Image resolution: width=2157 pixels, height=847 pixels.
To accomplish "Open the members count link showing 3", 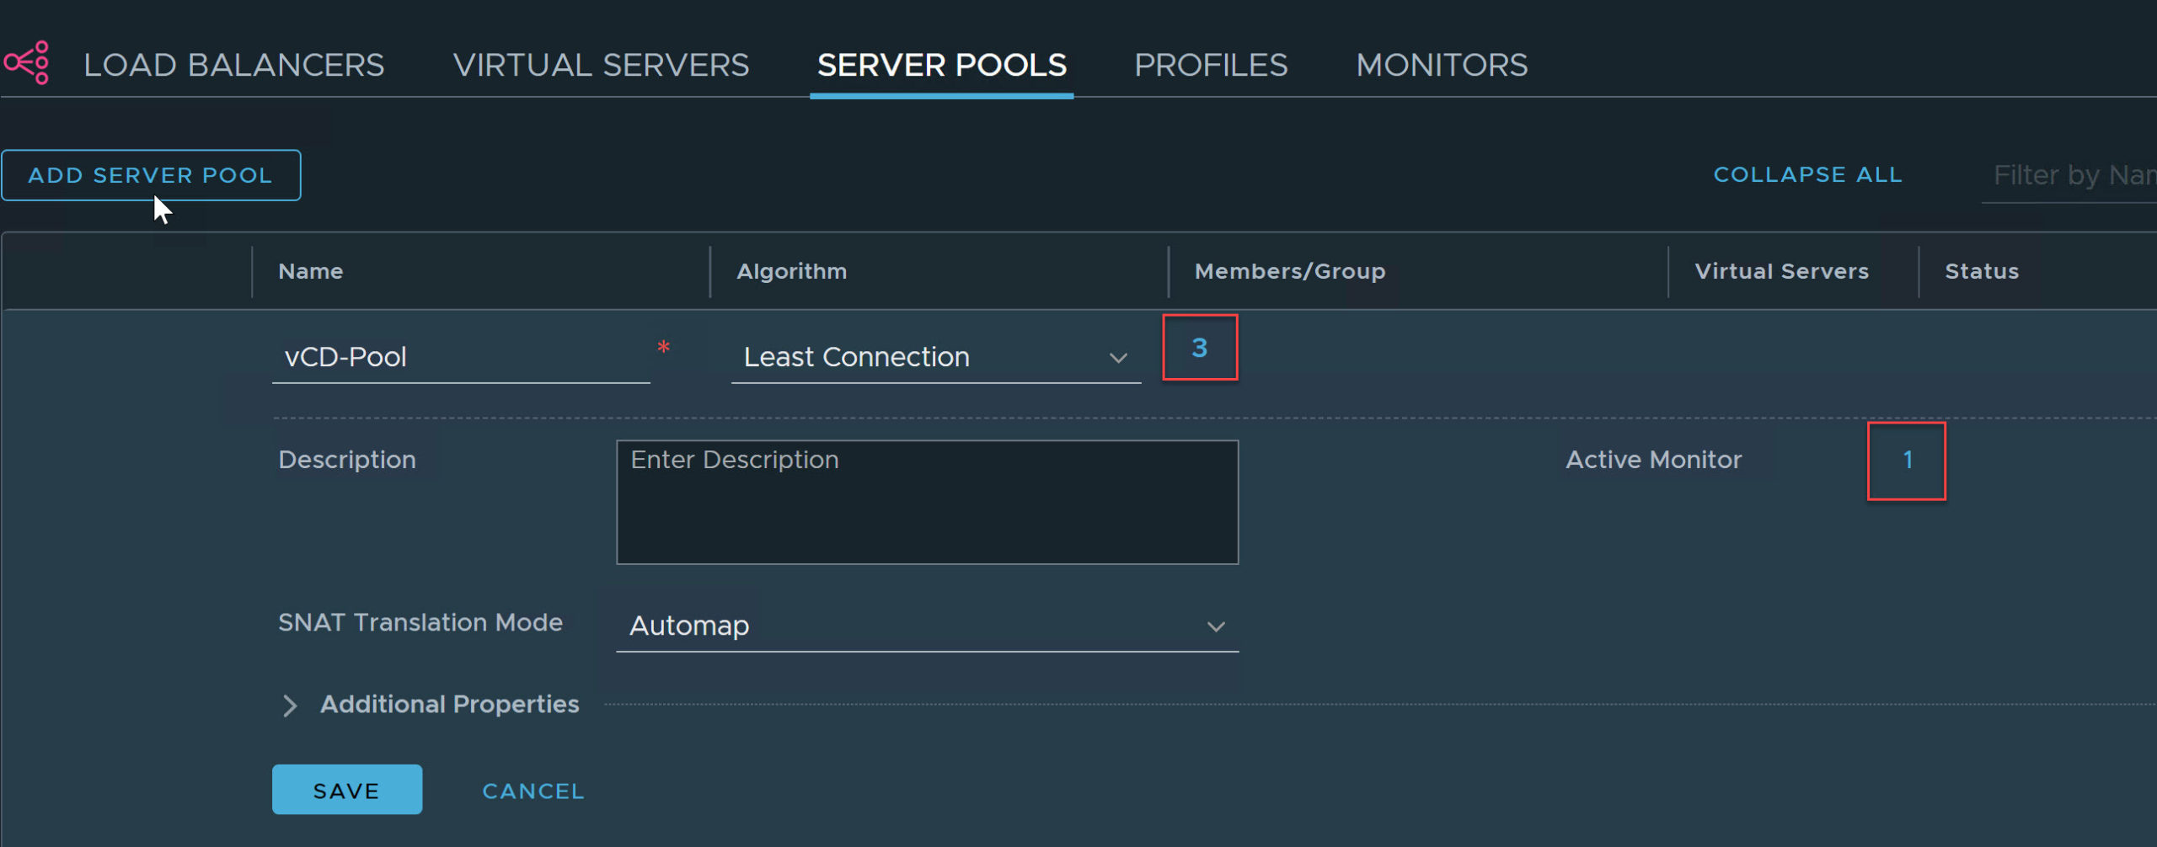I will [x=1199, y=347].
